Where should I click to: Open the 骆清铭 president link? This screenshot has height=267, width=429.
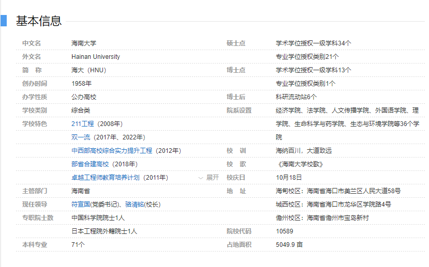(135, 205)
